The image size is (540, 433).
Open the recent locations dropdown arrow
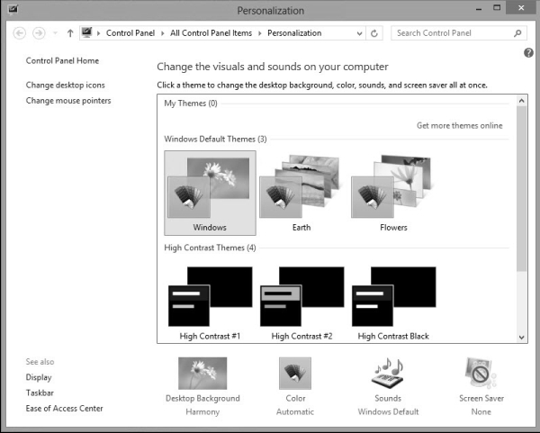(x=55, y=33)
